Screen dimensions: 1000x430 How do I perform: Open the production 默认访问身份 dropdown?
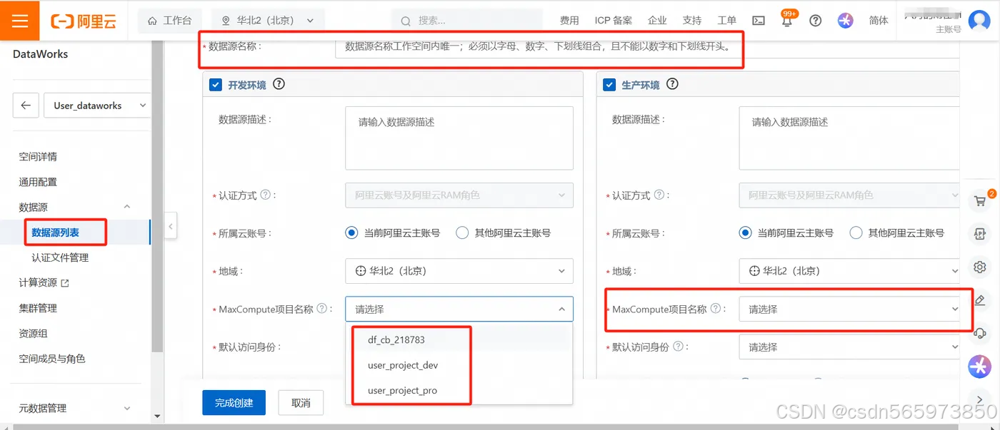pyautogui.click(x=850, y=347)
